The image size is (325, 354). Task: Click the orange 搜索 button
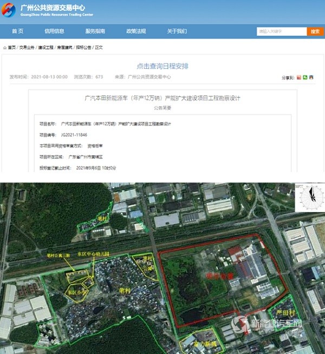pos(315,31)
